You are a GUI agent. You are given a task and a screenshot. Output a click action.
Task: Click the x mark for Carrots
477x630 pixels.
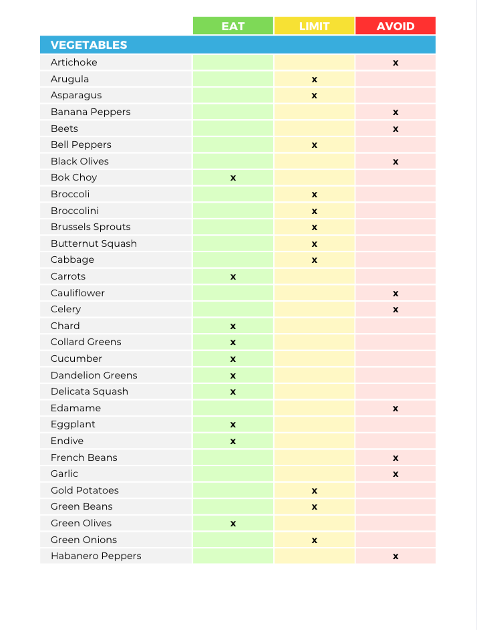coord(233,277)
